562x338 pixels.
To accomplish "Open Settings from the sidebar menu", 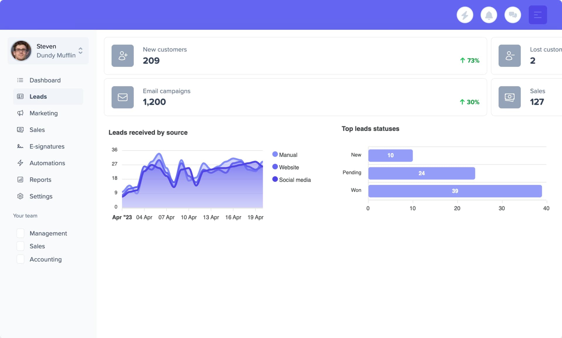I will (41, 196).
